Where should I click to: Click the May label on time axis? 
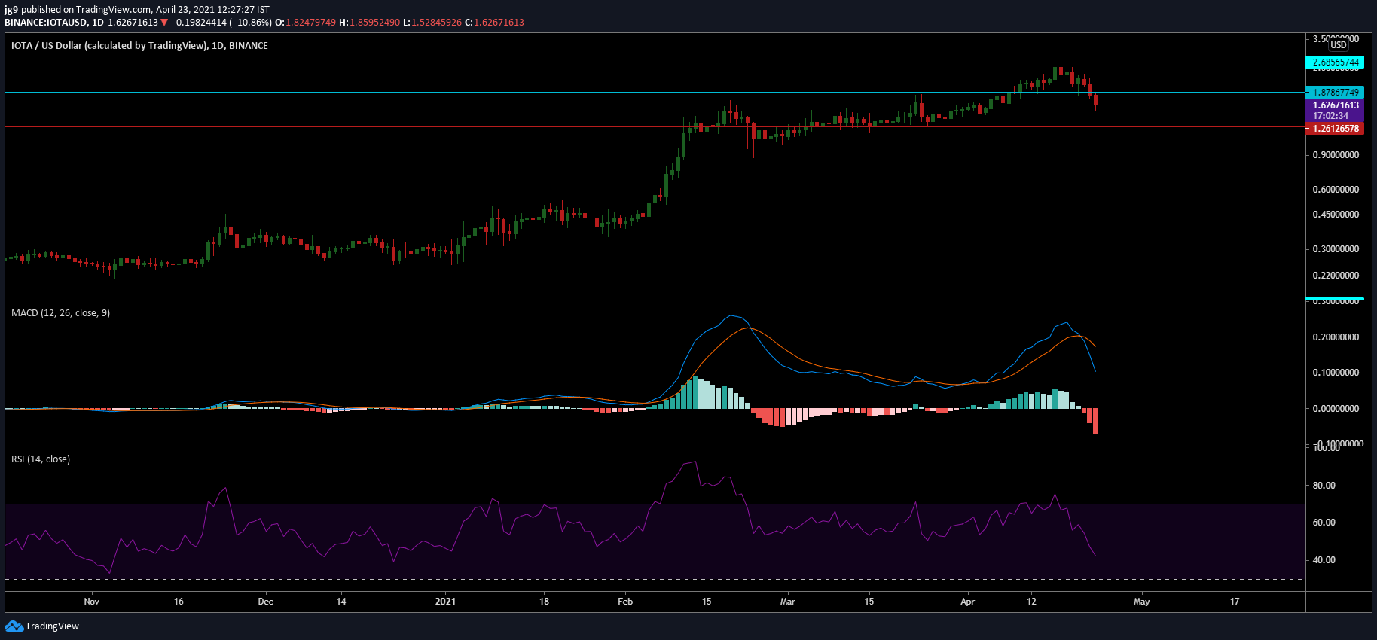click(1141, 601)
